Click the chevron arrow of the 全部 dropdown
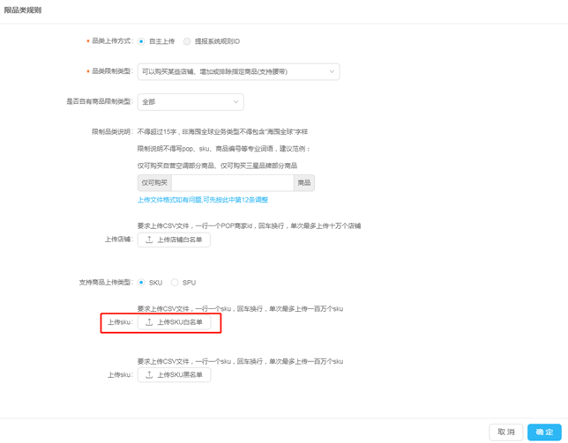 coord(235,102)
